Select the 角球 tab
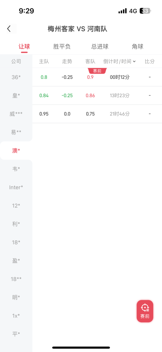 (x=137, y=46)
